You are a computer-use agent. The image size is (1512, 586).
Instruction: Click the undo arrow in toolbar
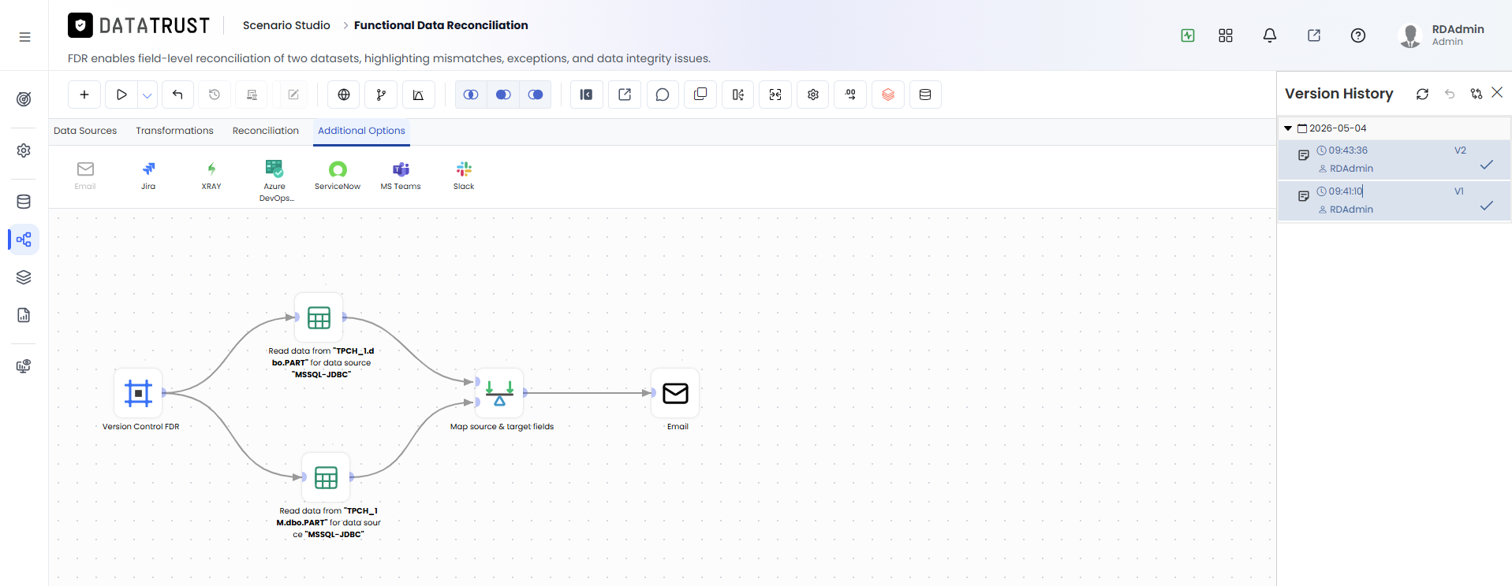tap(177, 95)
